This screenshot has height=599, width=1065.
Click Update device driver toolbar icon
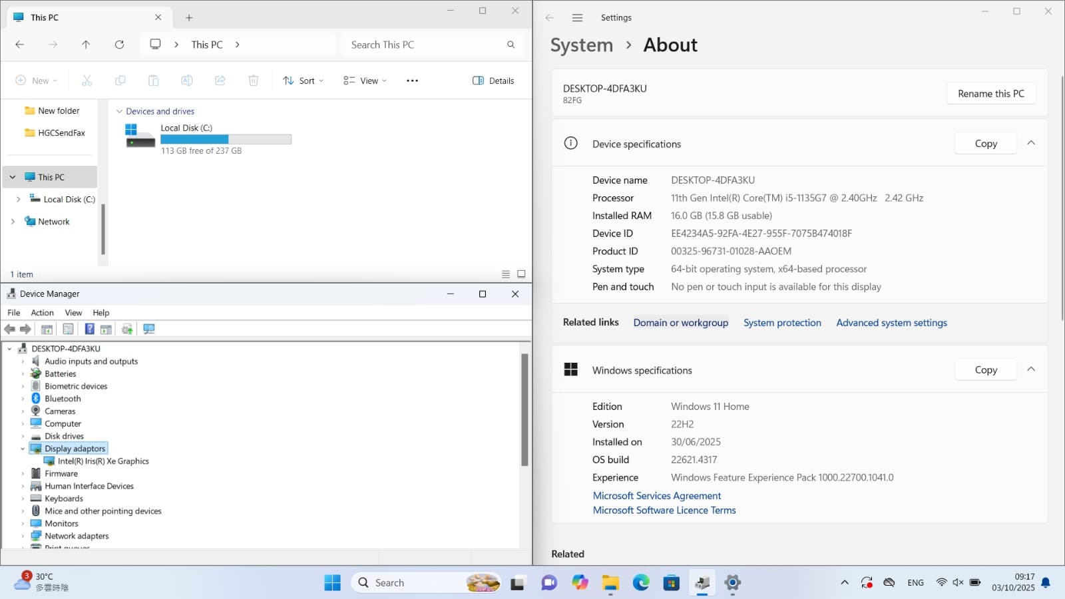pyautogui.click(x=127, y=329)
